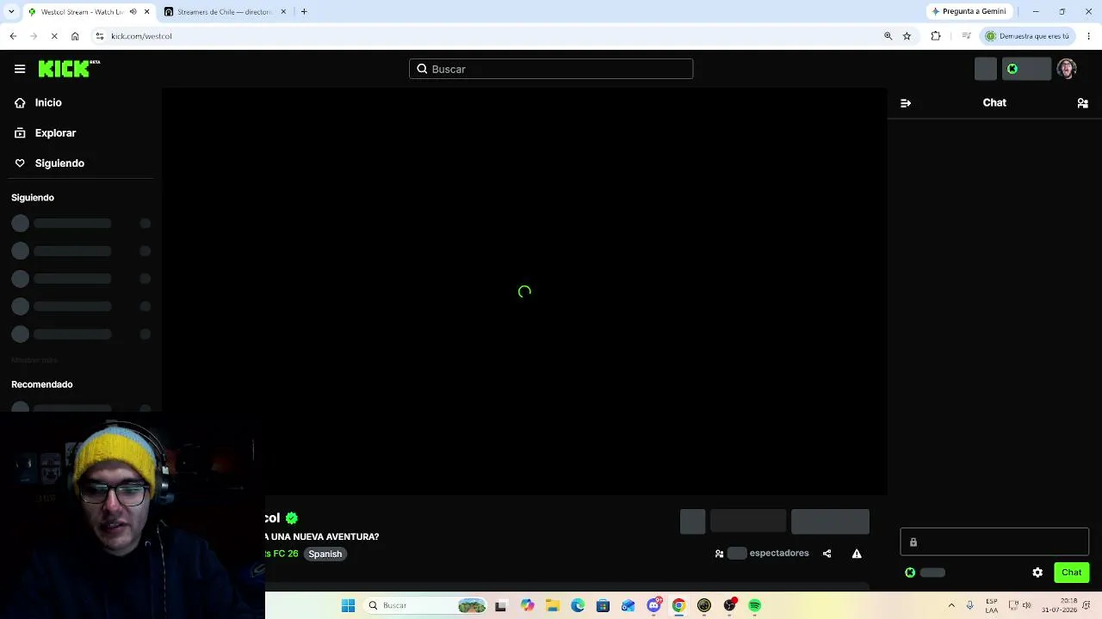Click the Siguiendo heart icon in sidebar
The height and width of the screenshot is (619, 1102).
click(x=20, y=163)
